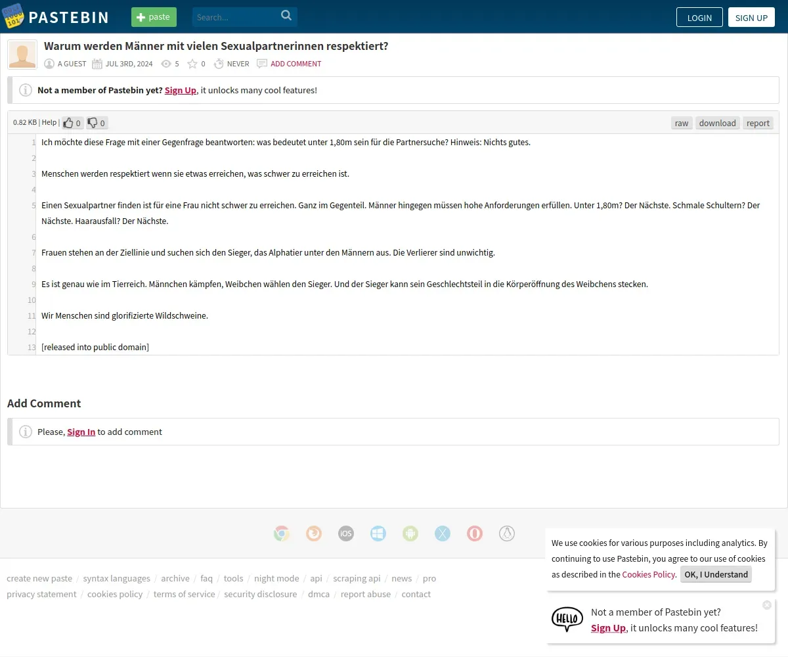Click the guest user icon
788x657 pixels.
tap(49, 64)
